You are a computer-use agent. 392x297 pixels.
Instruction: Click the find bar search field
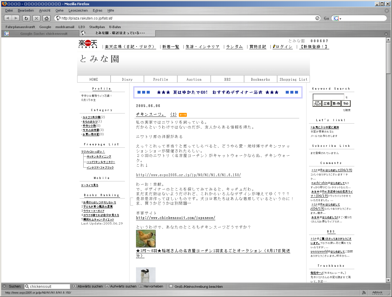[47, 287]
